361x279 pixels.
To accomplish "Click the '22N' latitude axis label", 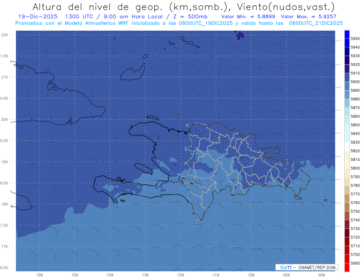I will (5, 35).
